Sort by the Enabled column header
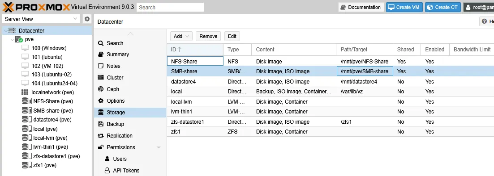This screenshot has width=494, height=176. 435,49
